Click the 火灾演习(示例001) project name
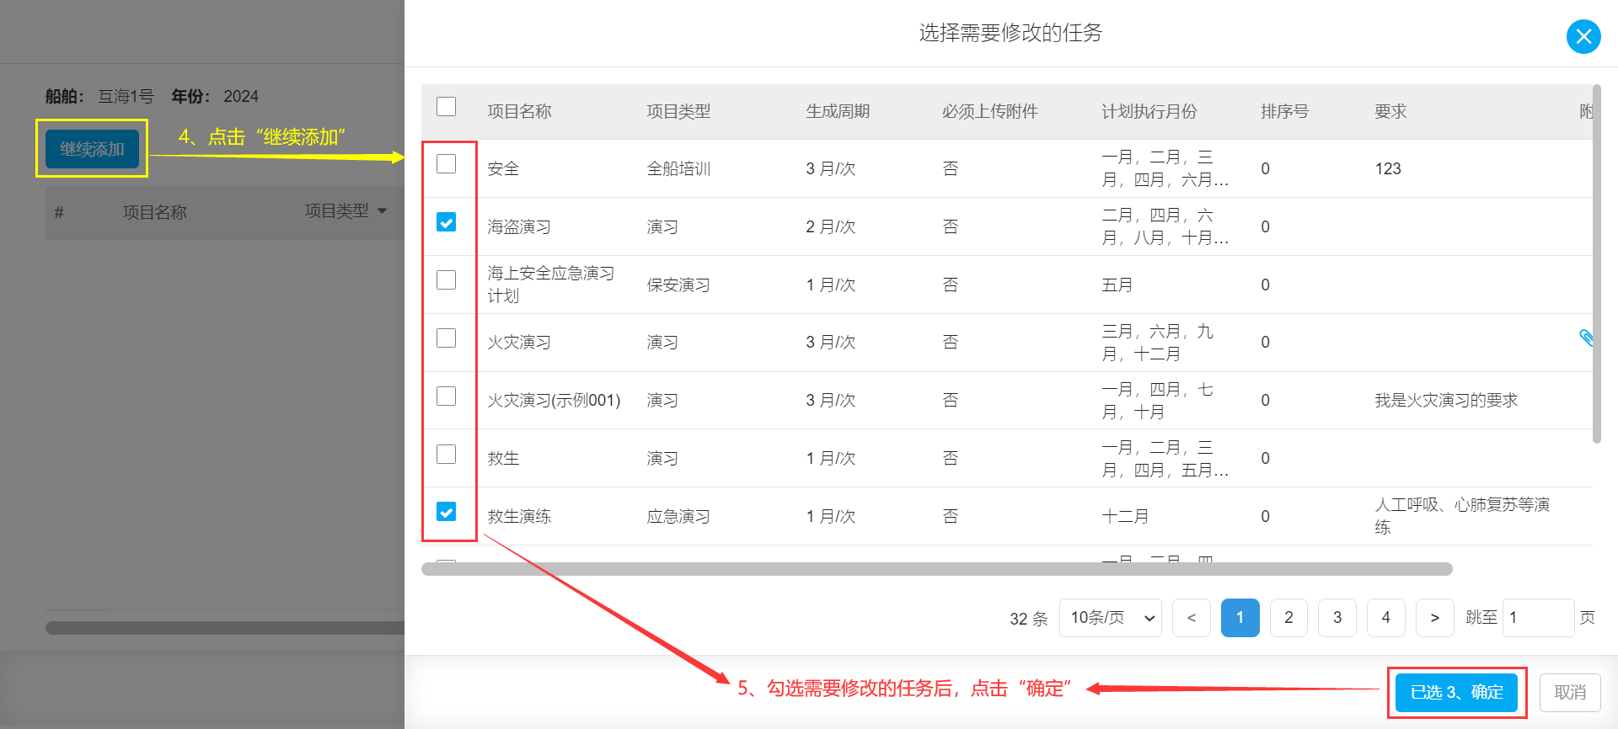 [x=554, y=400]
